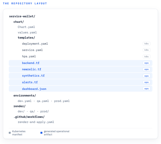Click the Kubernetes manifest legend label

click(19, 133)
